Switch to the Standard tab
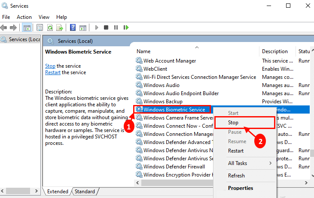Viewport: 314px width, 198px height. [85, 192]
